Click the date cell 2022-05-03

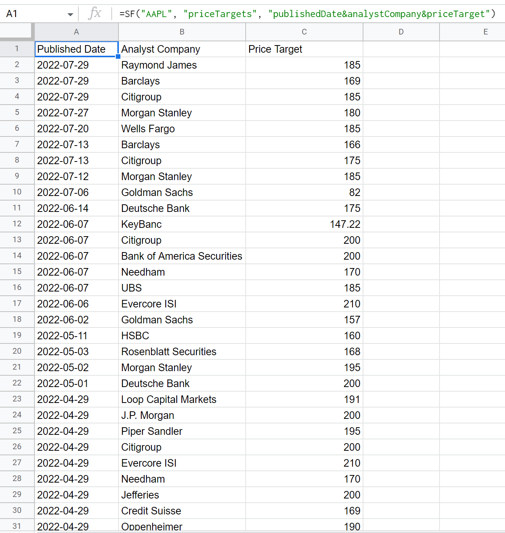click(x=76, y=351)
